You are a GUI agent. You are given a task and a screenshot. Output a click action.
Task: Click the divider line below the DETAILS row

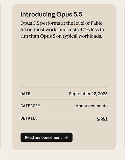64,124
